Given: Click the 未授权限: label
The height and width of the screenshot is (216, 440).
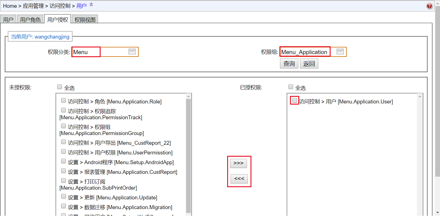Looking at the screenshot, I should point(20,88).
